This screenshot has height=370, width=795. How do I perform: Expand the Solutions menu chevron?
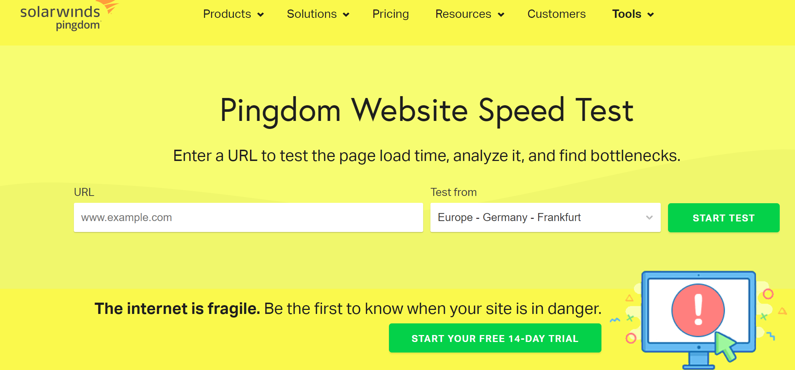click(x=346, y=15)
